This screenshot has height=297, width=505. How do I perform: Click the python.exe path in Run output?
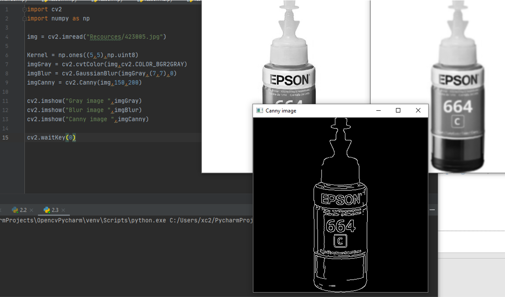click(x=83, y=220)
